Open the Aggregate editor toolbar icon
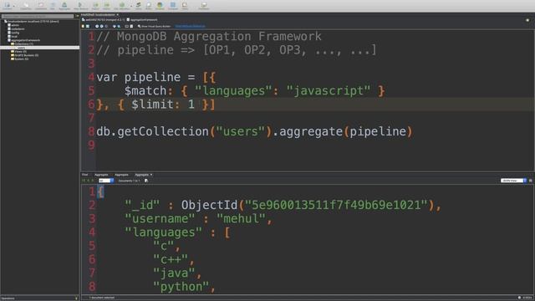535x301 pixels. pyautogui.click(x=64, y=5)
